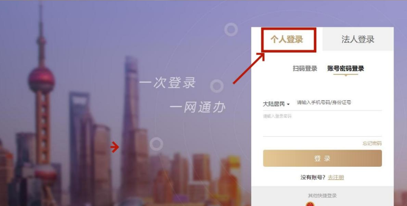The image size is (407, 206).
Task: Click the small red arrow beside the tower
Action: 115,147
